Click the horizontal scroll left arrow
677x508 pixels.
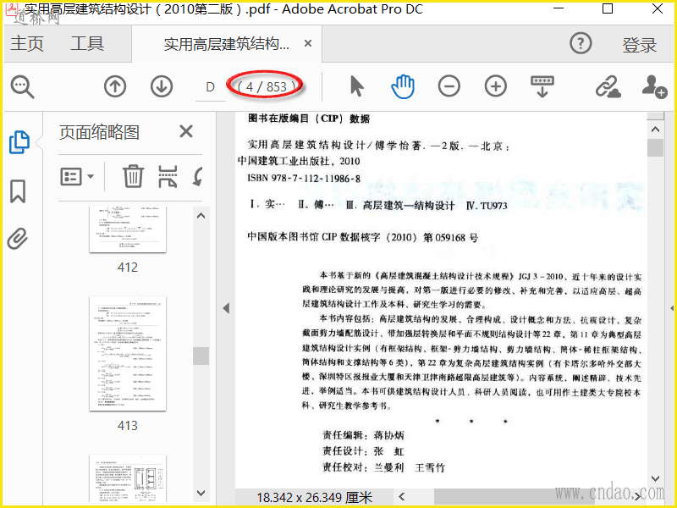click(401, 497)
